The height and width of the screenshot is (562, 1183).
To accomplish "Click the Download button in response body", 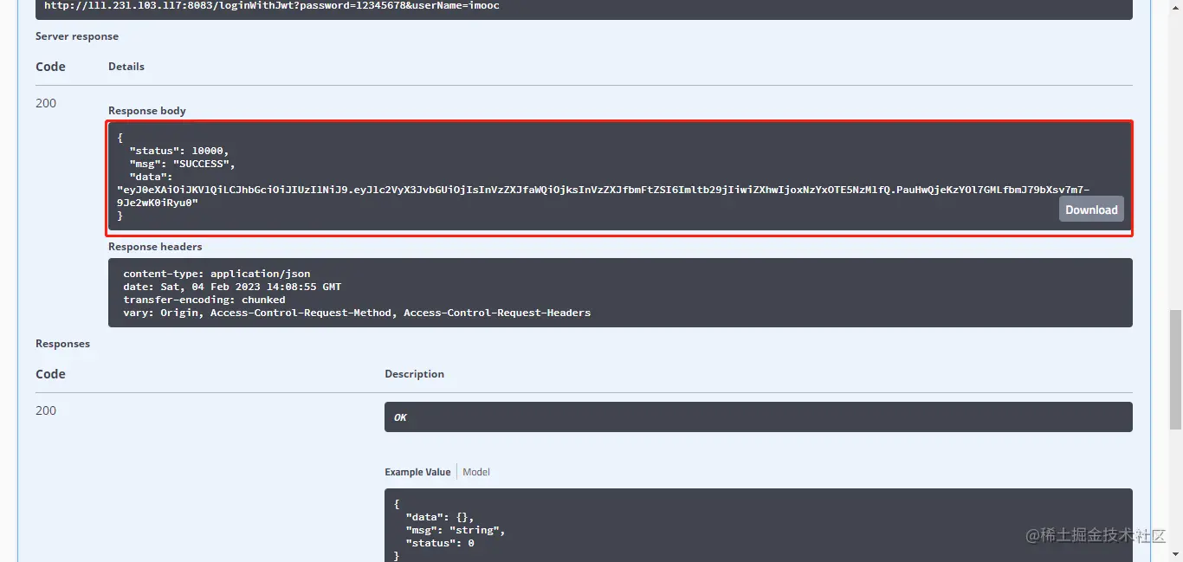I will [1091, 209].
